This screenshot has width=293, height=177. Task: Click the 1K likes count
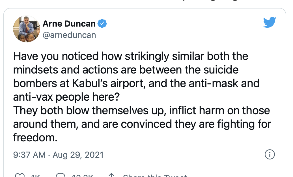pyautogui.click(x=36, y=176)
